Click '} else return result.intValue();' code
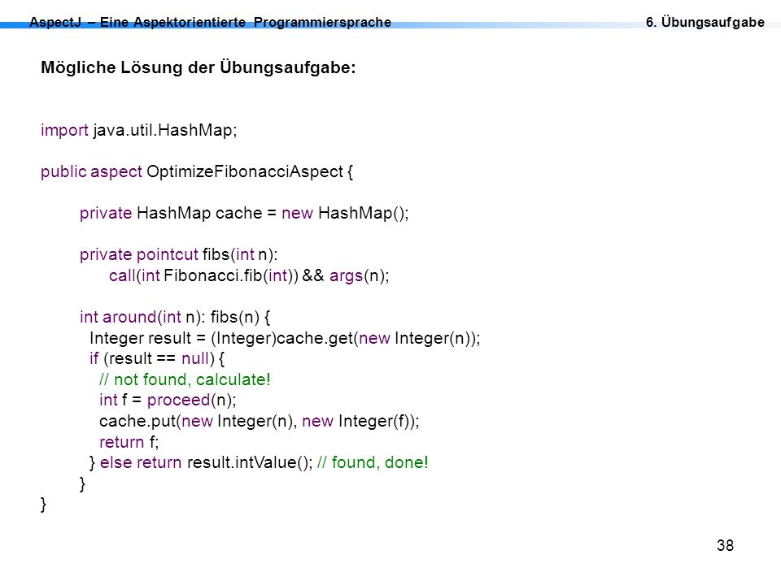 [x=201, y=462]
